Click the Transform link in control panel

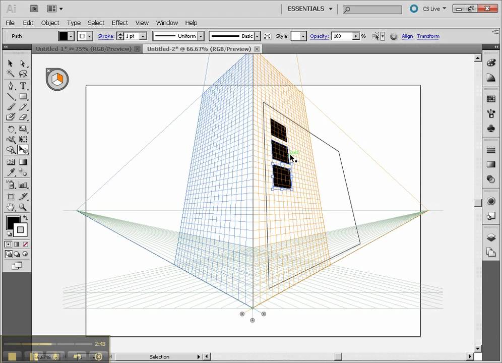(x=428, y=36)
